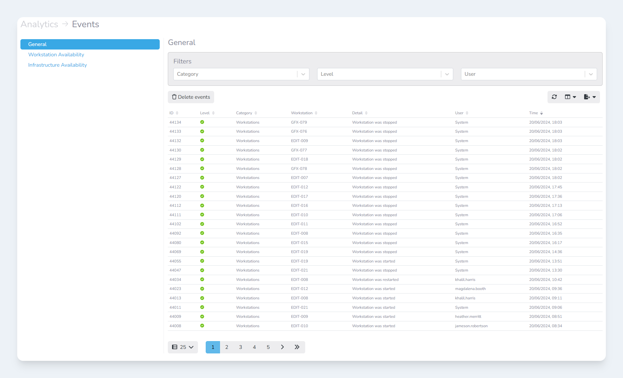Expand the Category filter dropdown

coord(303,74)
